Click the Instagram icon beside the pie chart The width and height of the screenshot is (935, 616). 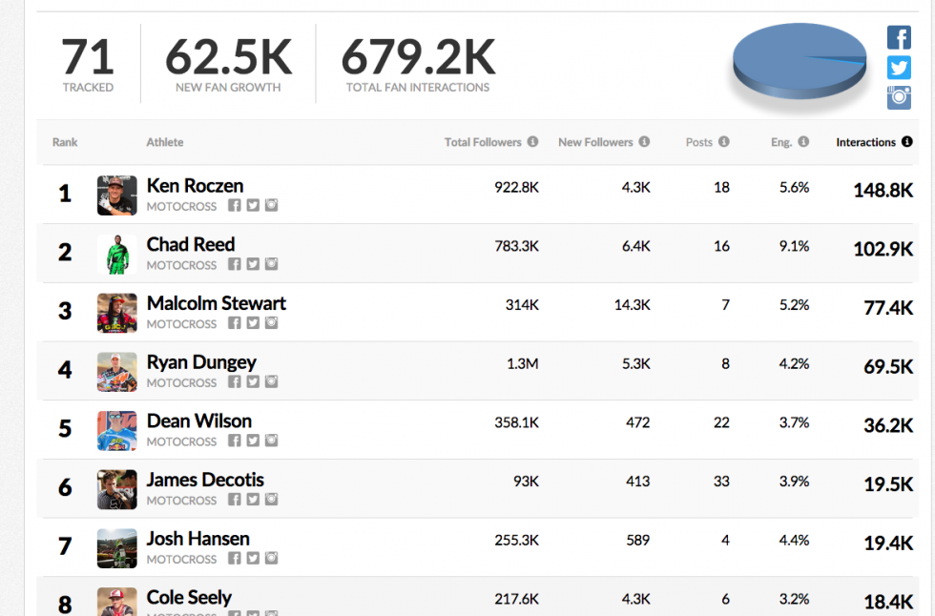pos(899,97)
